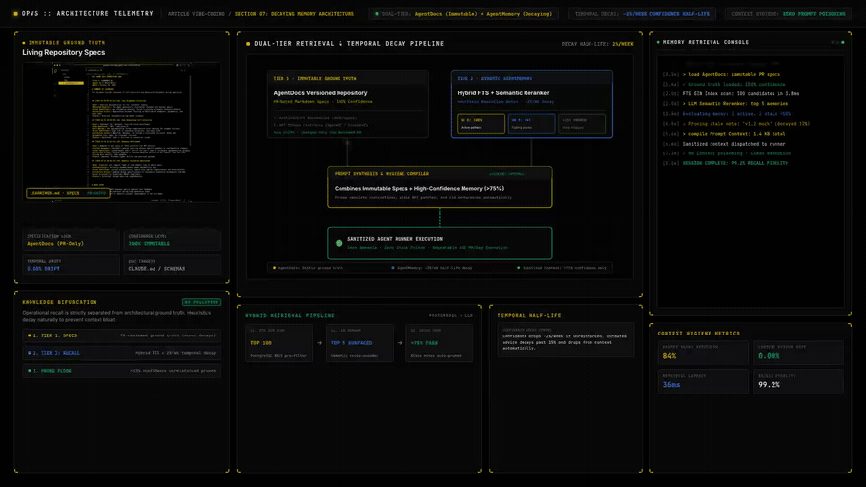This screenshot has width=866, height=487.
Task: Select the Context Hygiene zero prompt poisoning chip
Action: point(788,14)
